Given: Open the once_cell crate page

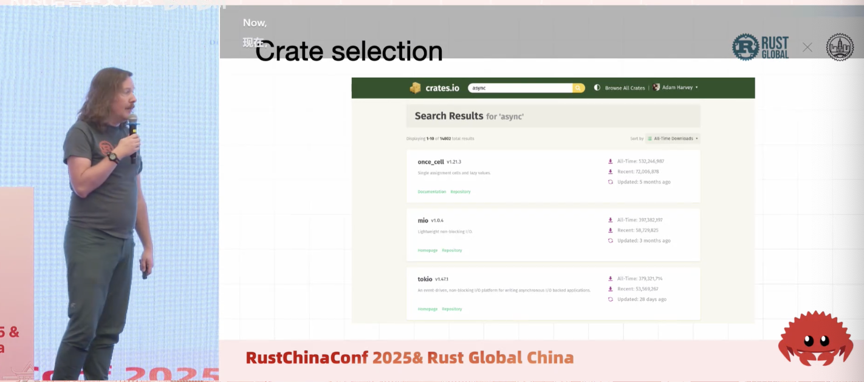Looking at the screenshot, I should [x=431, y=162].
